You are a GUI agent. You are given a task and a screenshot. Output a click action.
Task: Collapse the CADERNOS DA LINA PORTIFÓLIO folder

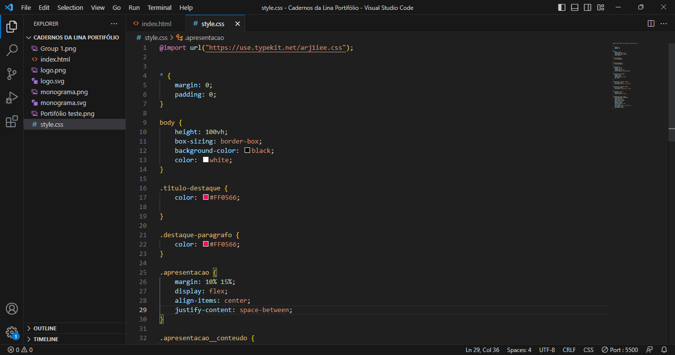(x=75, y=37)
